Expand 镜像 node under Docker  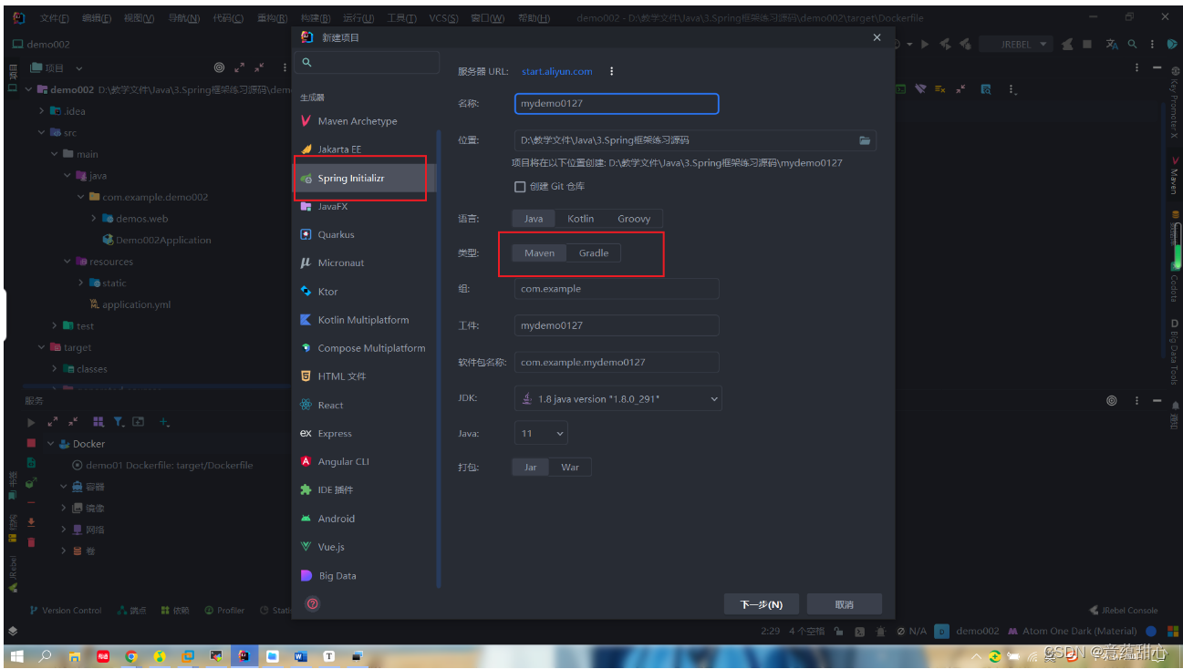pyautogui.click(x=64, y=508)
